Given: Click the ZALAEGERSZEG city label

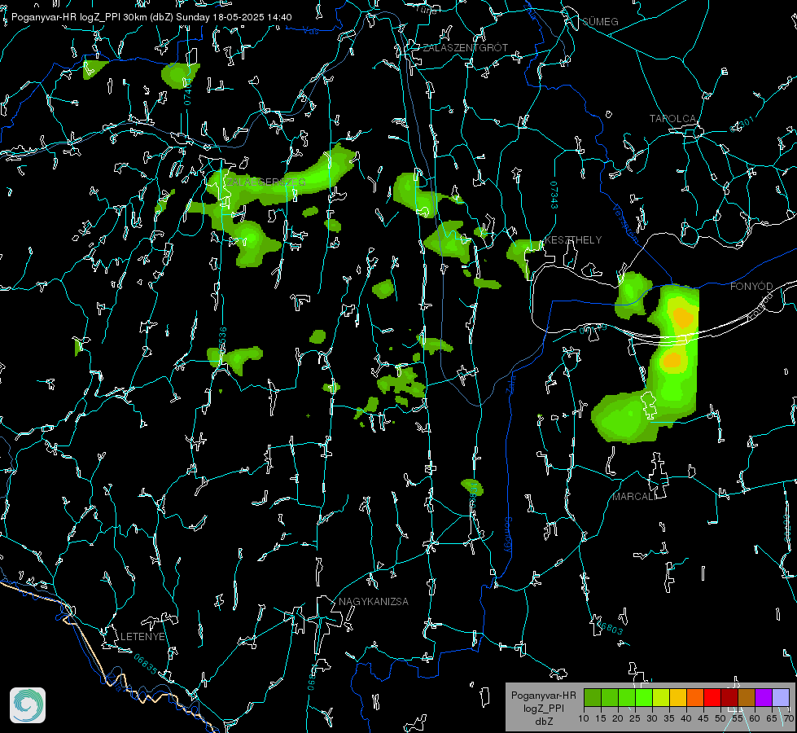Looking at the screenshot, I should tap(266, 182).
